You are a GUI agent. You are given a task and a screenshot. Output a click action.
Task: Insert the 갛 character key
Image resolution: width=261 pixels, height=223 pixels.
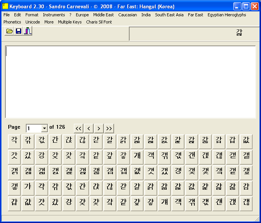click(x=123, y=157)
